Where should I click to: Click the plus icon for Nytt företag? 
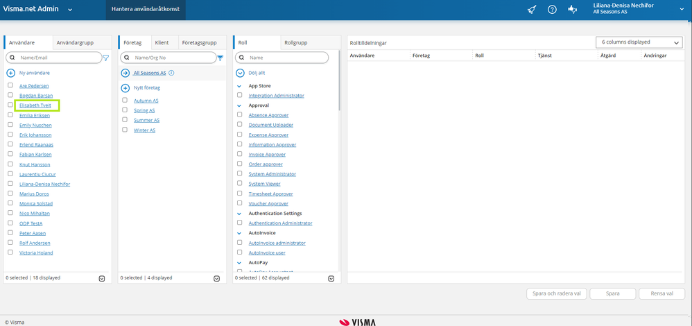tap(126, 88)
